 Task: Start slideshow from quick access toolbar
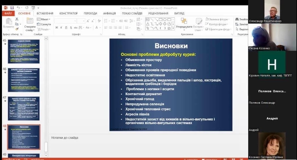pyautogui.click(x=33, y=8)
